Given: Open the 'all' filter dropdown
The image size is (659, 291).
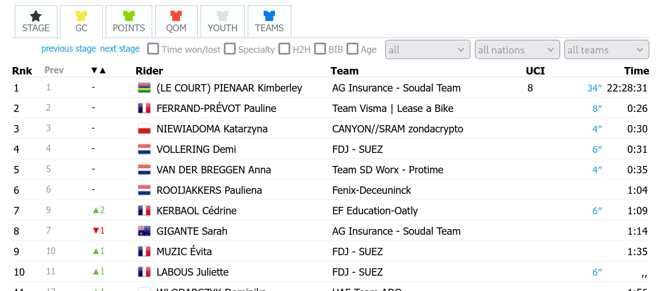Looking at the screenshot, I should [427, 49].
